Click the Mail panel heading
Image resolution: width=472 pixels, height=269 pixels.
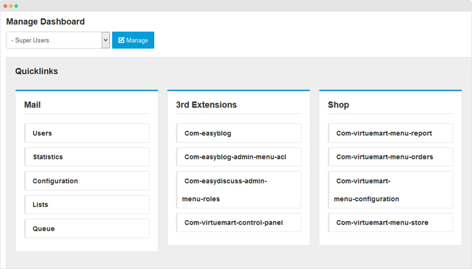tap(32, 105)
